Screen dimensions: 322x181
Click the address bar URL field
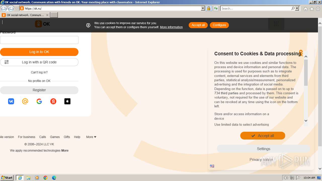(x=112, y=8)
